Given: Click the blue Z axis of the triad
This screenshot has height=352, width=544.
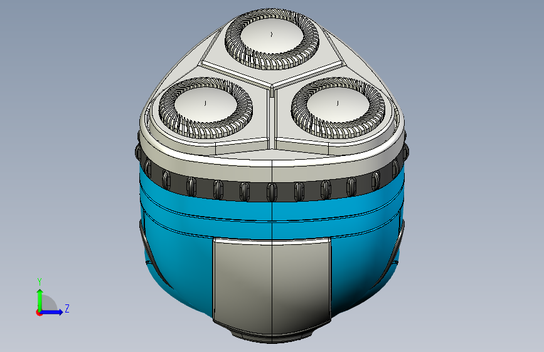Looking at the screenshot, I should 52,312.
